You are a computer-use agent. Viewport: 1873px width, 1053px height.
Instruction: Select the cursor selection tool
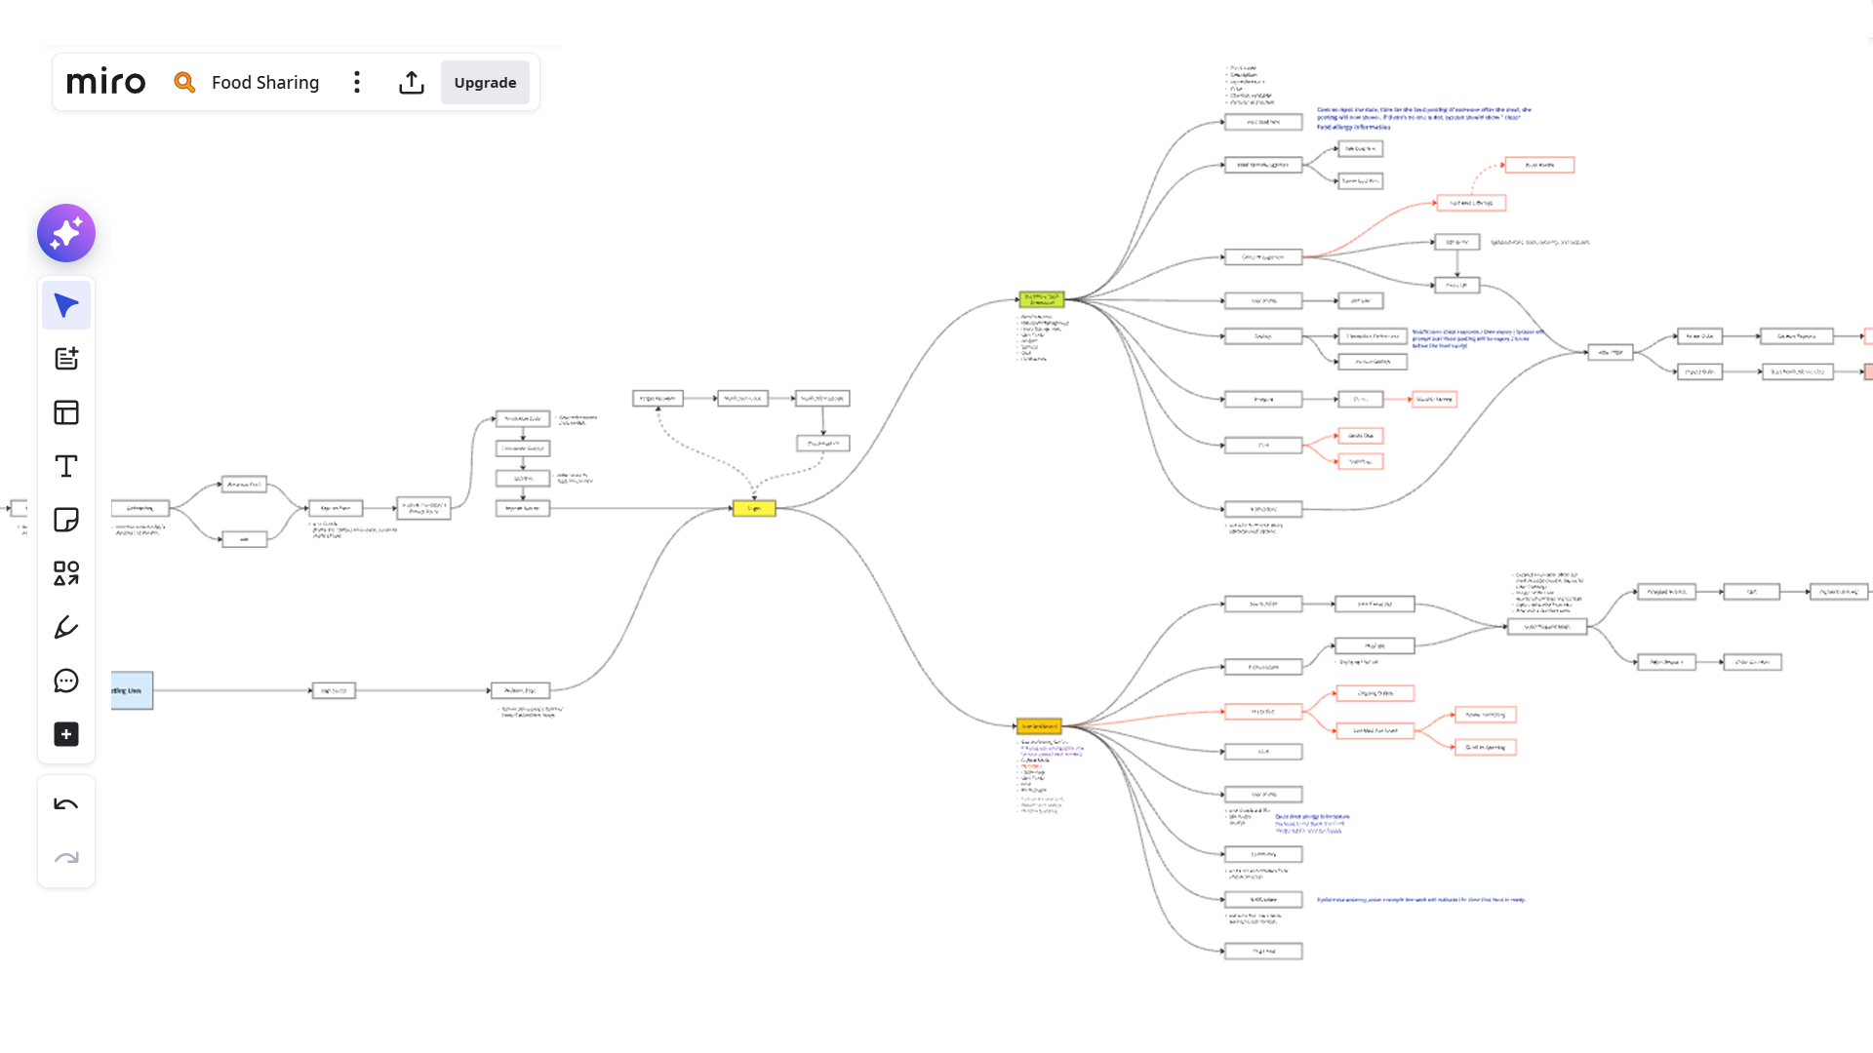pos(65,304)
